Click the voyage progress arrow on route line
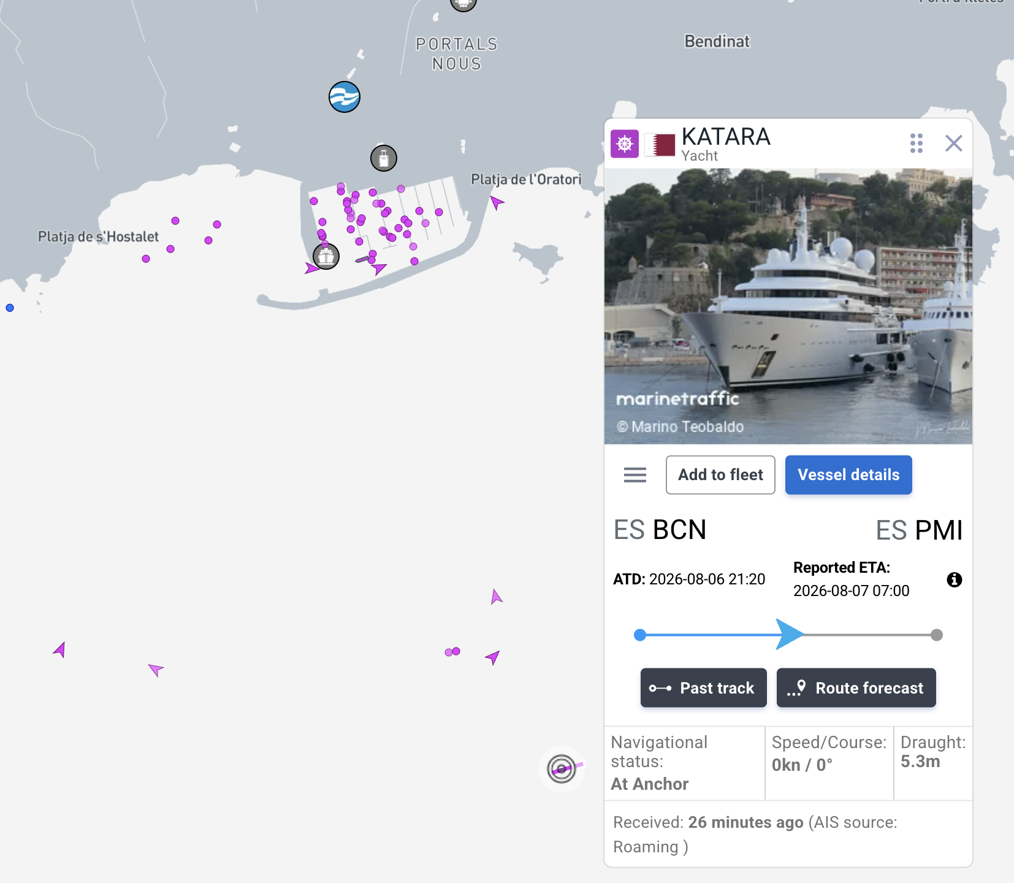The height and width of the screenshot is (883, 1014). [x=790, y=635]
